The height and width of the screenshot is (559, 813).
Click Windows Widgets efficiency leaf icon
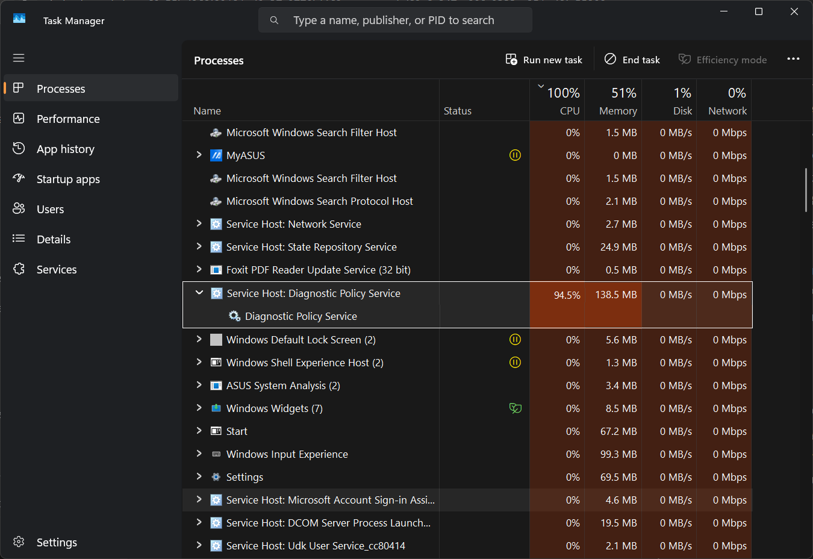(x=515, y=408)
